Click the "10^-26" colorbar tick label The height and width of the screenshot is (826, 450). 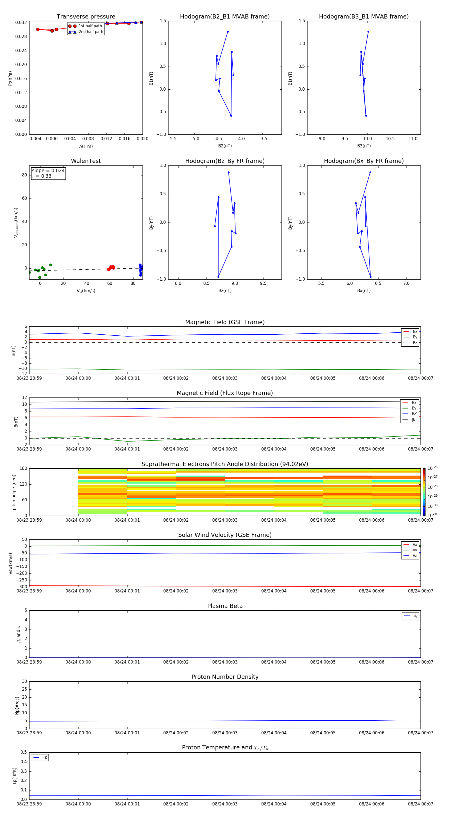point(432,468)
